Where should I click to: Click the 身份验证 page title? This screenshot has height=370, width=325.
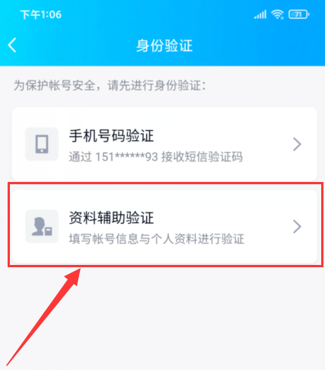pyautogui.click(x=164, y=46)
